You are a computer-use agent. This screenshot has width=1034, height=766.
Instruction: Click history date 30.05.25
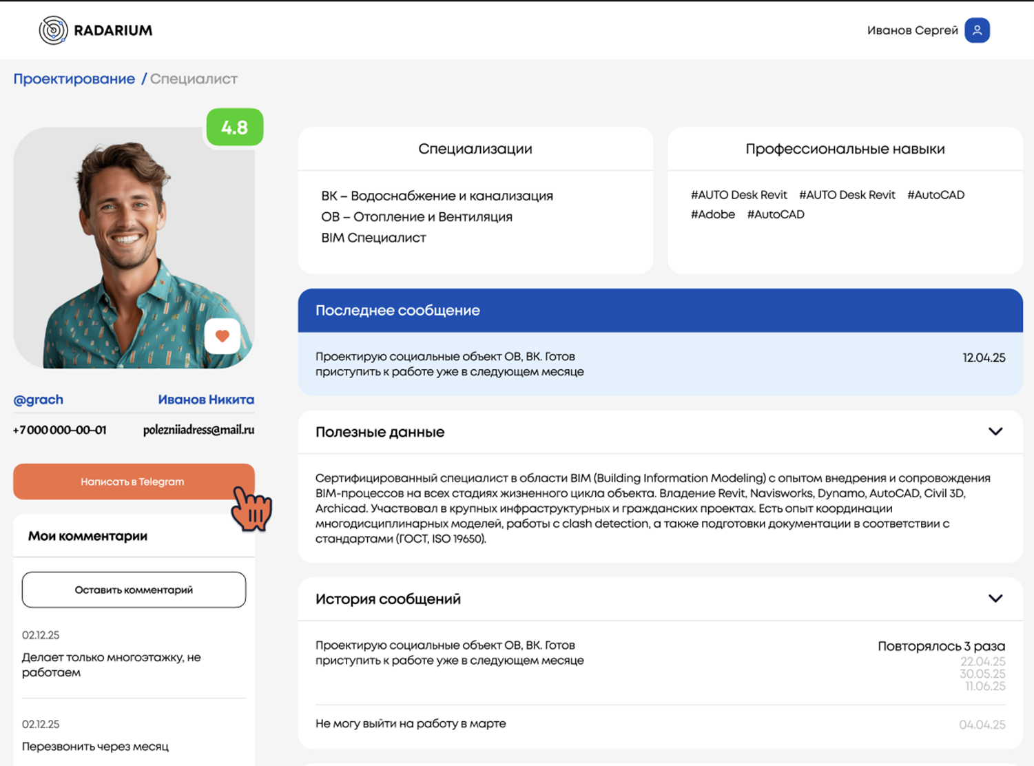pos(982,674)
